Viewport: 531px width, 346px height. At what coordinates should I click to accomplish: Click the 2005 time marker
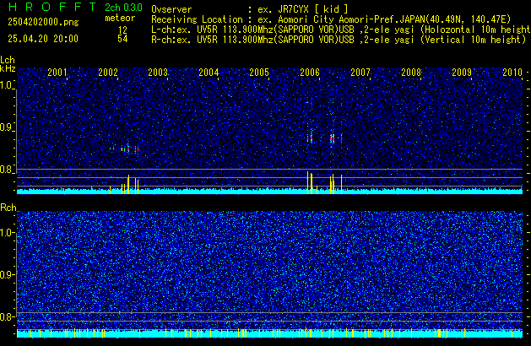point(259,73)
